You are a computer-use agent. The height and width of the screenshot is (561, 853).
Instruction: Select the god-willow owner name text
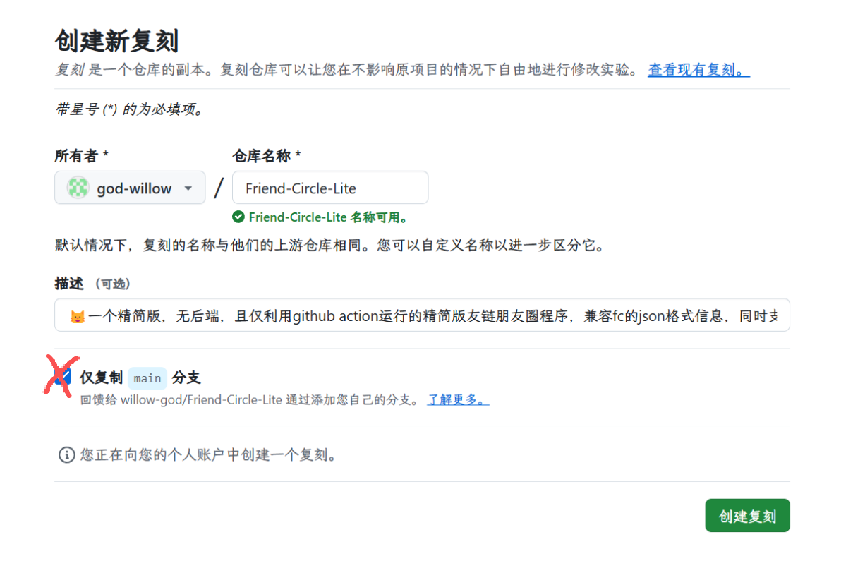click(x=134, y=188)
